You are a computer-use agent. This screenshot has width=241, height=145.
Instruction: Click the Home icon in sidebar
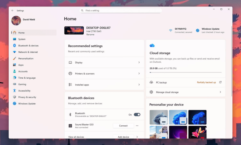[x=15, y=32]
